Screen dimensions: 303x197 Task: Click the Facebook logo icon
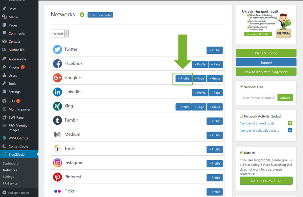[57, 64]
